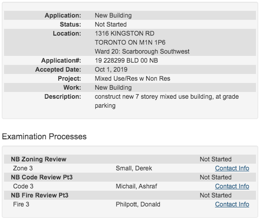This screenshot has height=220, width=260.
Task: Click the Accepted Date value Oct 1, 2019
Action: 111,69
